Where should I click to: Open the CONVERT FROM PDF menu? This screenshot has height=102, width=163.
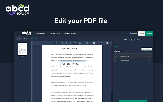click(71, 33)
